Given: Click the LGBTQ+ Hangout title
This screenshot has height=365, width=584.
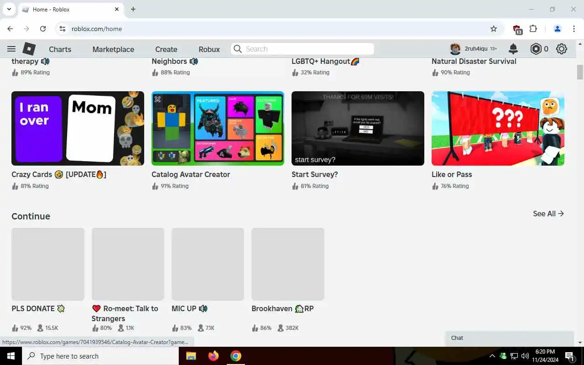Looking at the screenshot, I should click(326, 61).
